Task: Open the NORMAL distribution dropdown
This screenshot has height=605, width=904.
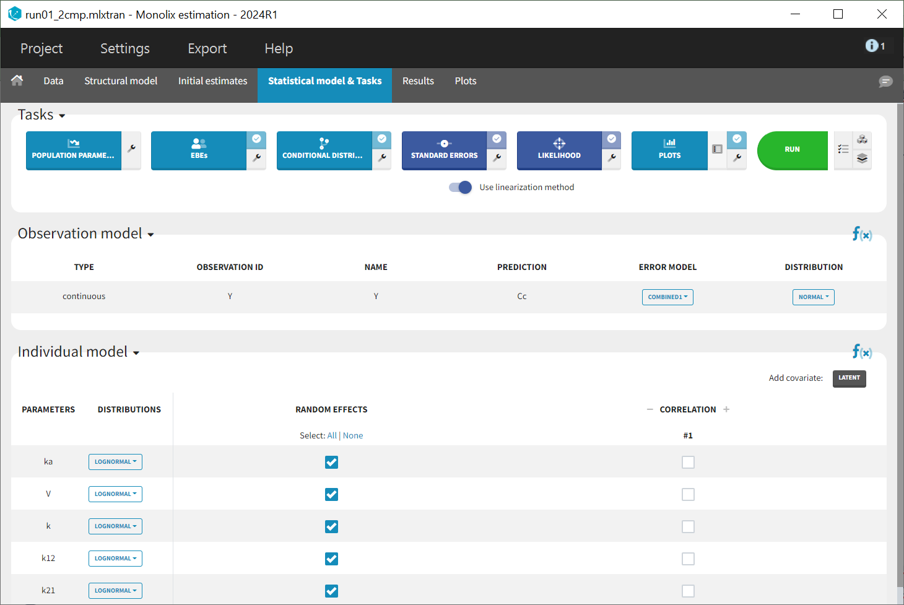Action: (x=813, y=297)
